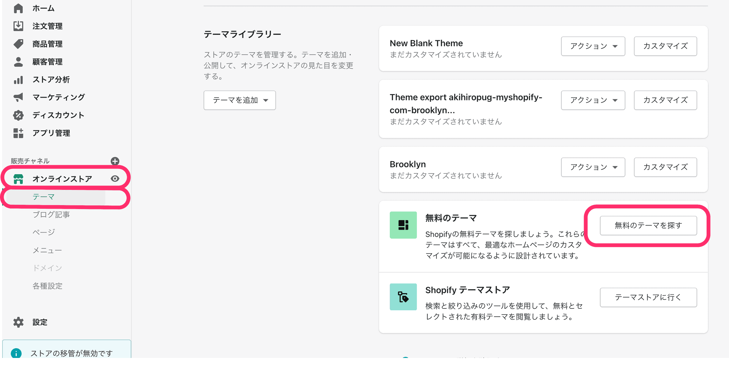This screenshot has height=369, width=729.
Task: Open marketing via the megaphone icon
Action: (x=18, y=97)
